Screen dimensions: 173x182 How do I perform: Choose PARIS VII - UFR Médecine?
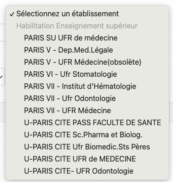pyautogui.click(x=87, y=110)
